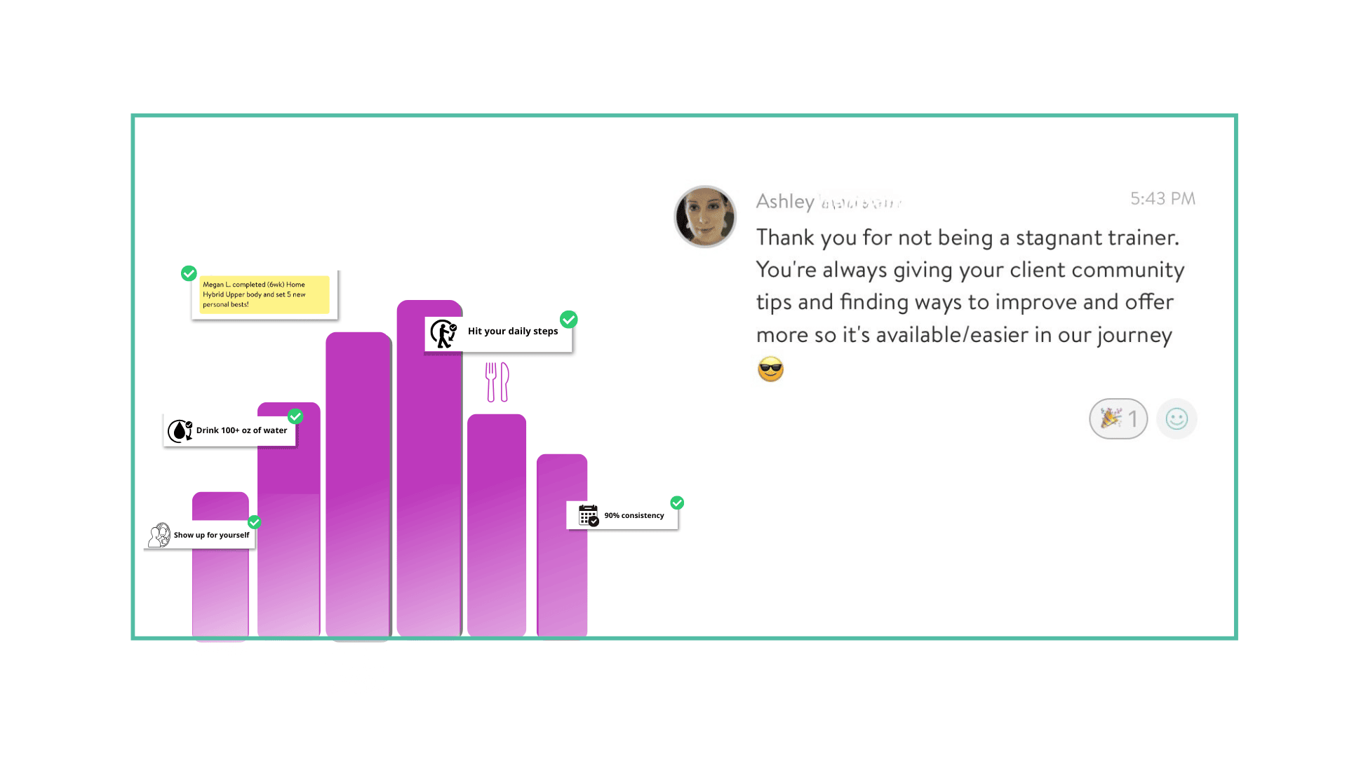The image size is (1347, 757).
Task: Toggle checkmark on 90% consistency
Action: coord(677,503)
